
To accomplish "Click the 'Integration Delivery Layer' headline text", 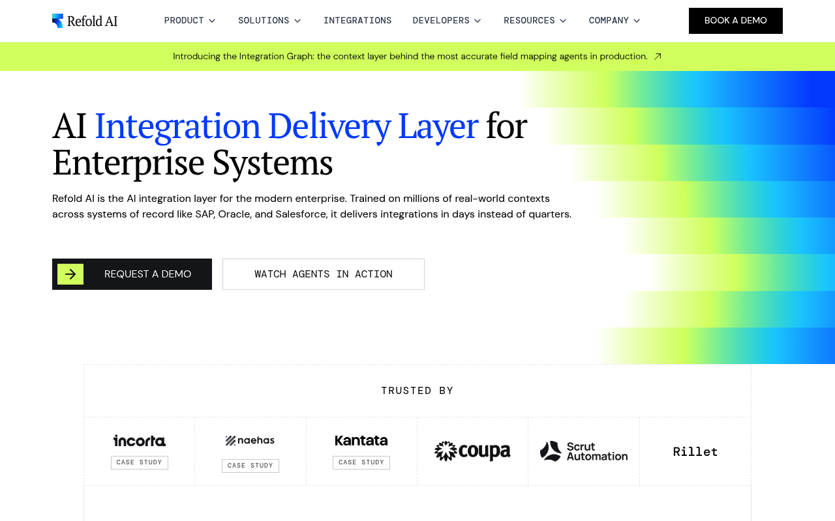I will [x=286, y=126].
